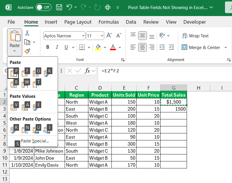Open the font name dropdown Aptos Narrow
The height and width of the screenshot is (183, 232).
pyautogui.click(x=83, y=36)
